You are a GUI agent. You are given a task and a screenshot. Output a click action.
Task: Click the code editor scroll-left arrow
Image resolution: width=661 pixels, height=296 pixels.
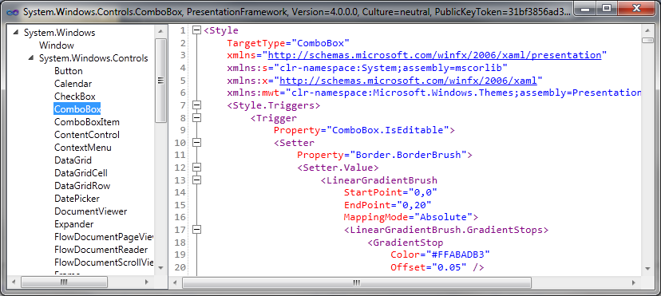click(176, 282)
